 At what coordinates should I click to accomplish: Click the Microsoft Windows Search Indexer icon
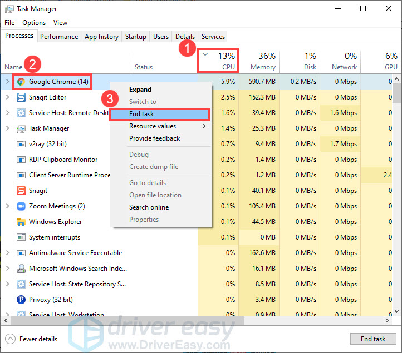21,269
